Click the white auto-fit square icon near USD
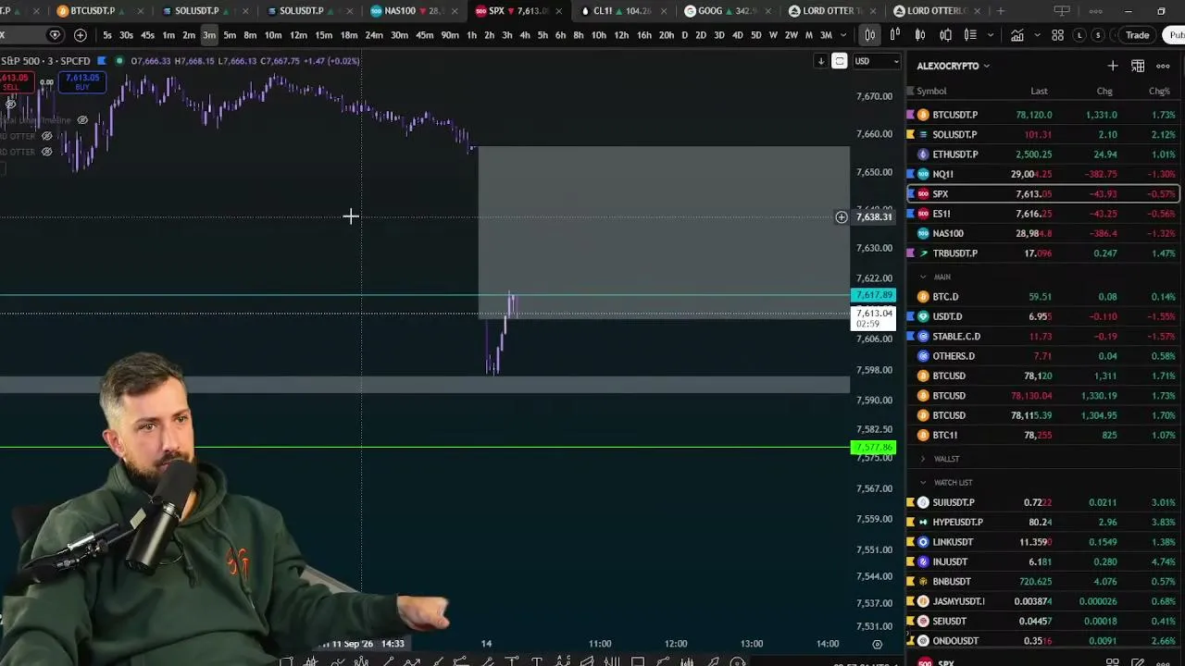Image resolution: width=1185 pixels, height=666 pixels. (839, 61)
